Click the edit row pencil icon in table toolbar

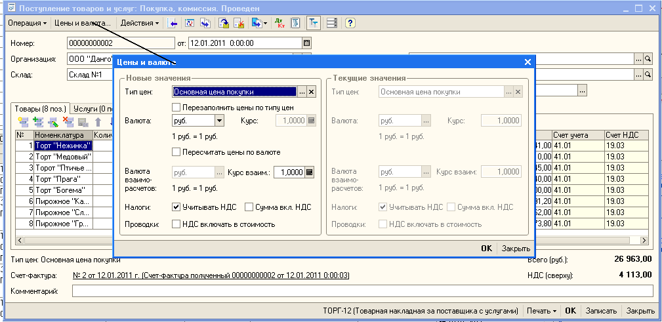point(54,121)
